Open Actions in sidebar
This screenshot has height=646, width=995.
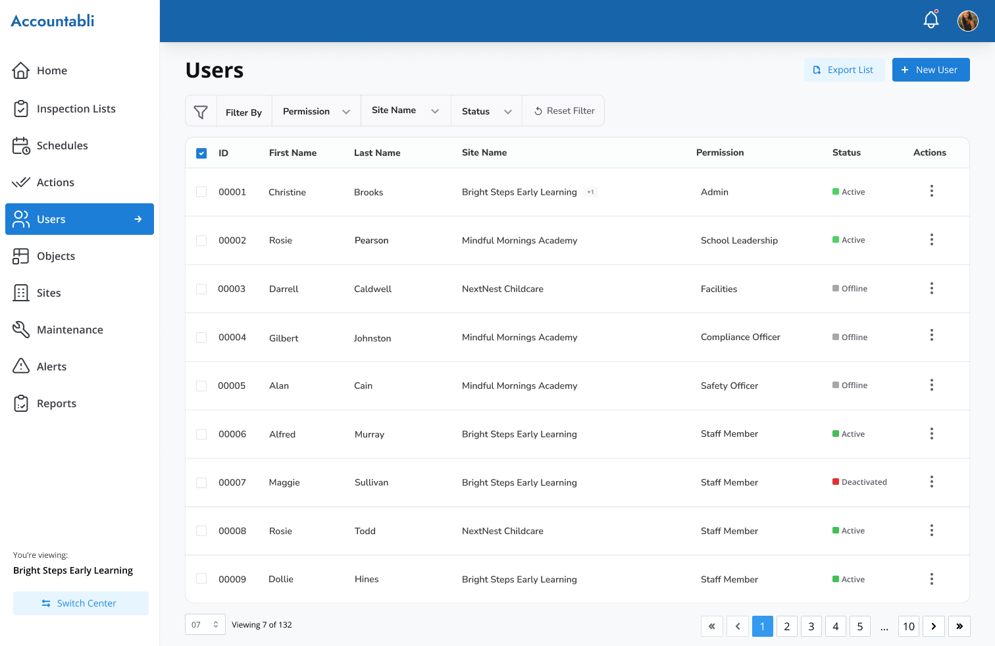coord(80,182)
